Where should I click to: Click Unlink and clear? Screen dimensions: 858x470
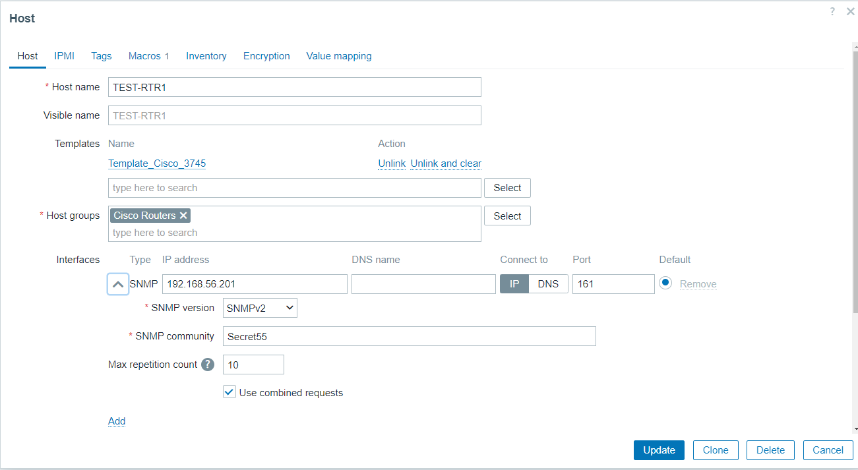[446, 163]
